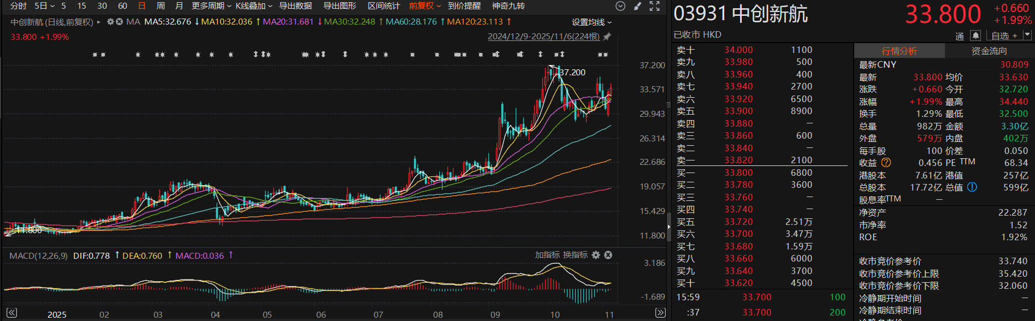Screen dimensions: 1035x321
Task: Expand the 更多周期 dropdown
Action: [211, 6]
